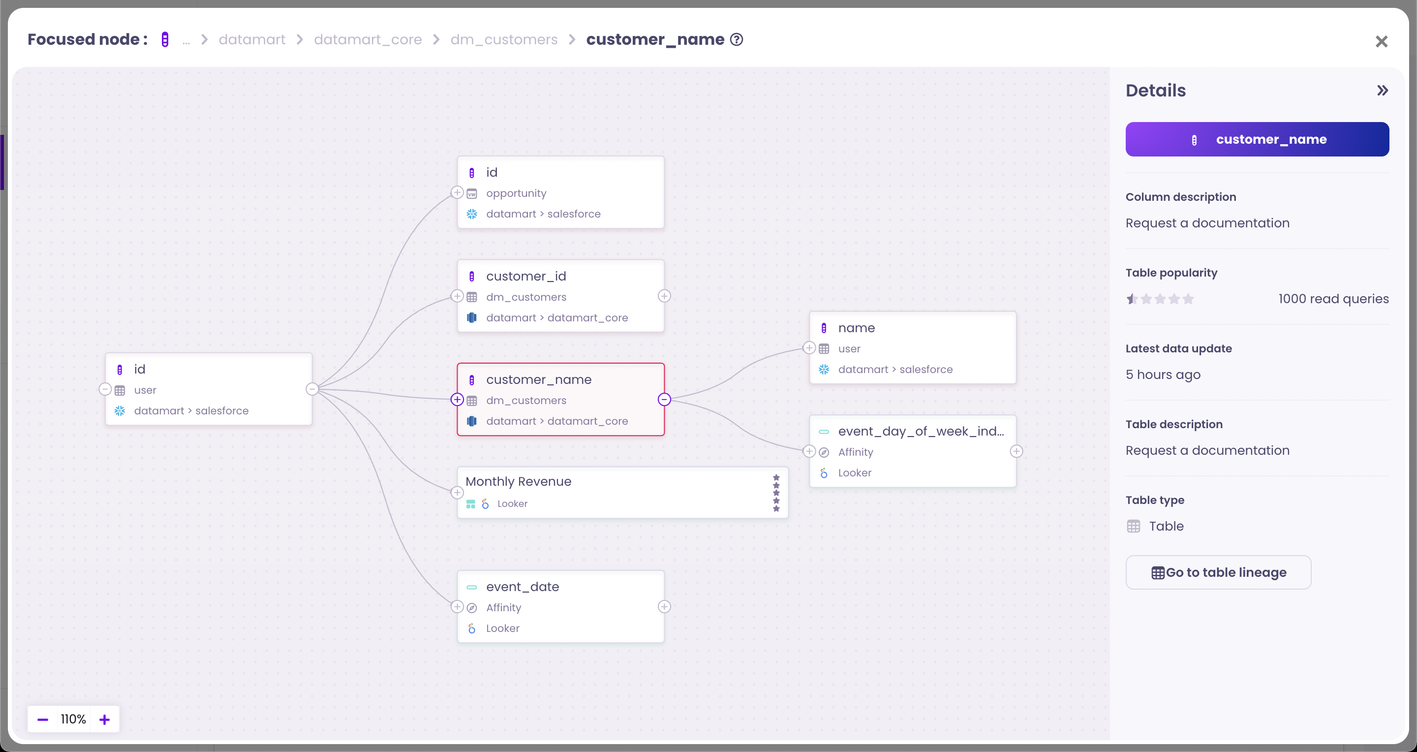Expand right side of customer_id node
The height and width of the screenshot is (752, 1417).
(664, 296)
